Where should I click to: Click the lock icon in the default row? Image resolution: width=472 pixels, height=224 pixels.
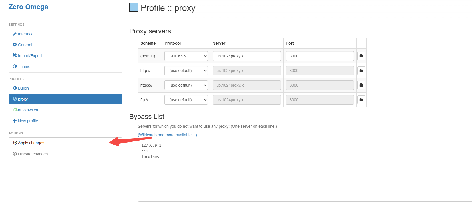point(361,56)
